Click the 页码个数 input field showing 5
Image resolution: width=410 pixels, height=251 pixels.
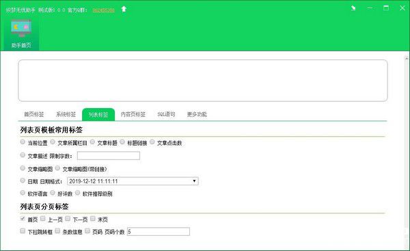tap(159, 232)
